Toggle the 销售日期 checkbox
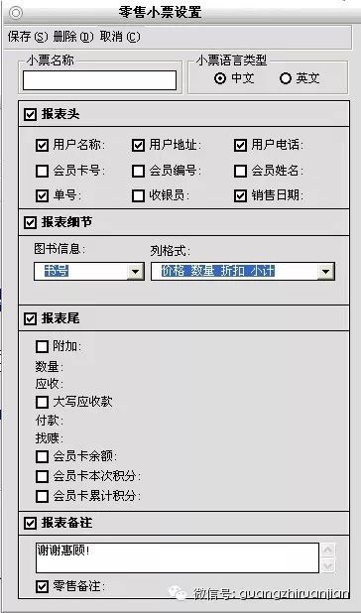Viewport: 361px width, 613px height. 240,195
